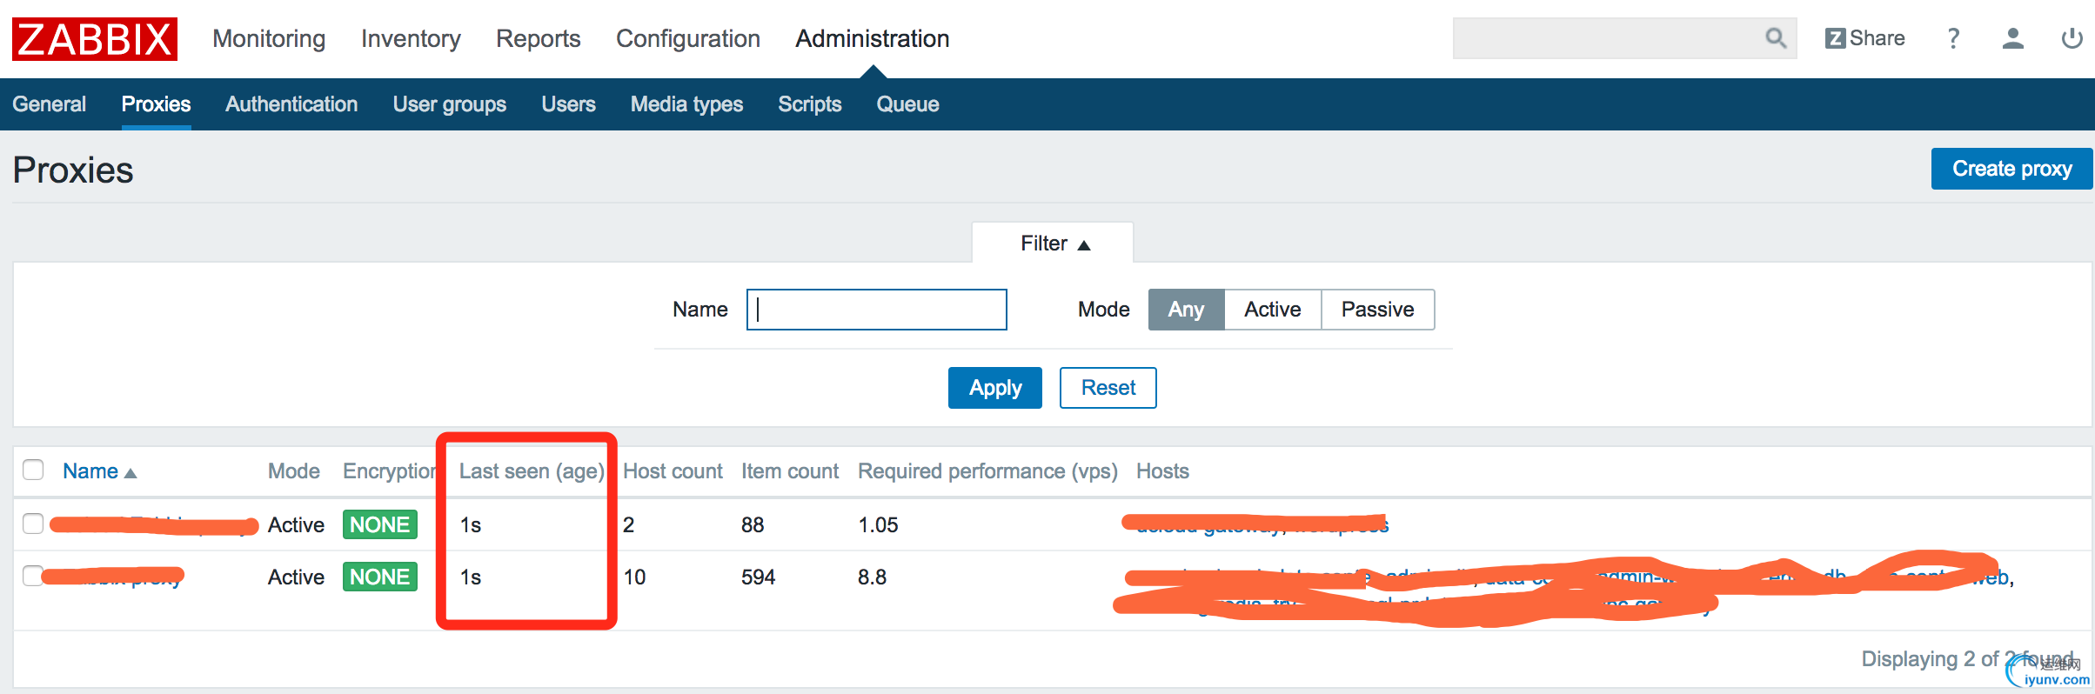Open the help question mark
The width and height of the screenshot is (2095, 694).
[1953, 38]
